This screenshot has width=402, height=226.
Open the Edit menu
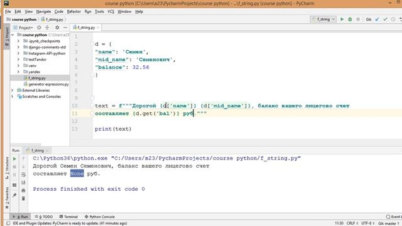pyautogui.click(x=18, y=11)
